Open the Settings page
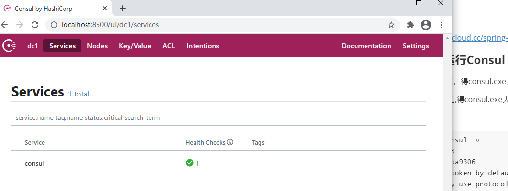The width and height of the screenshot is (508, 191). [416, 46]
